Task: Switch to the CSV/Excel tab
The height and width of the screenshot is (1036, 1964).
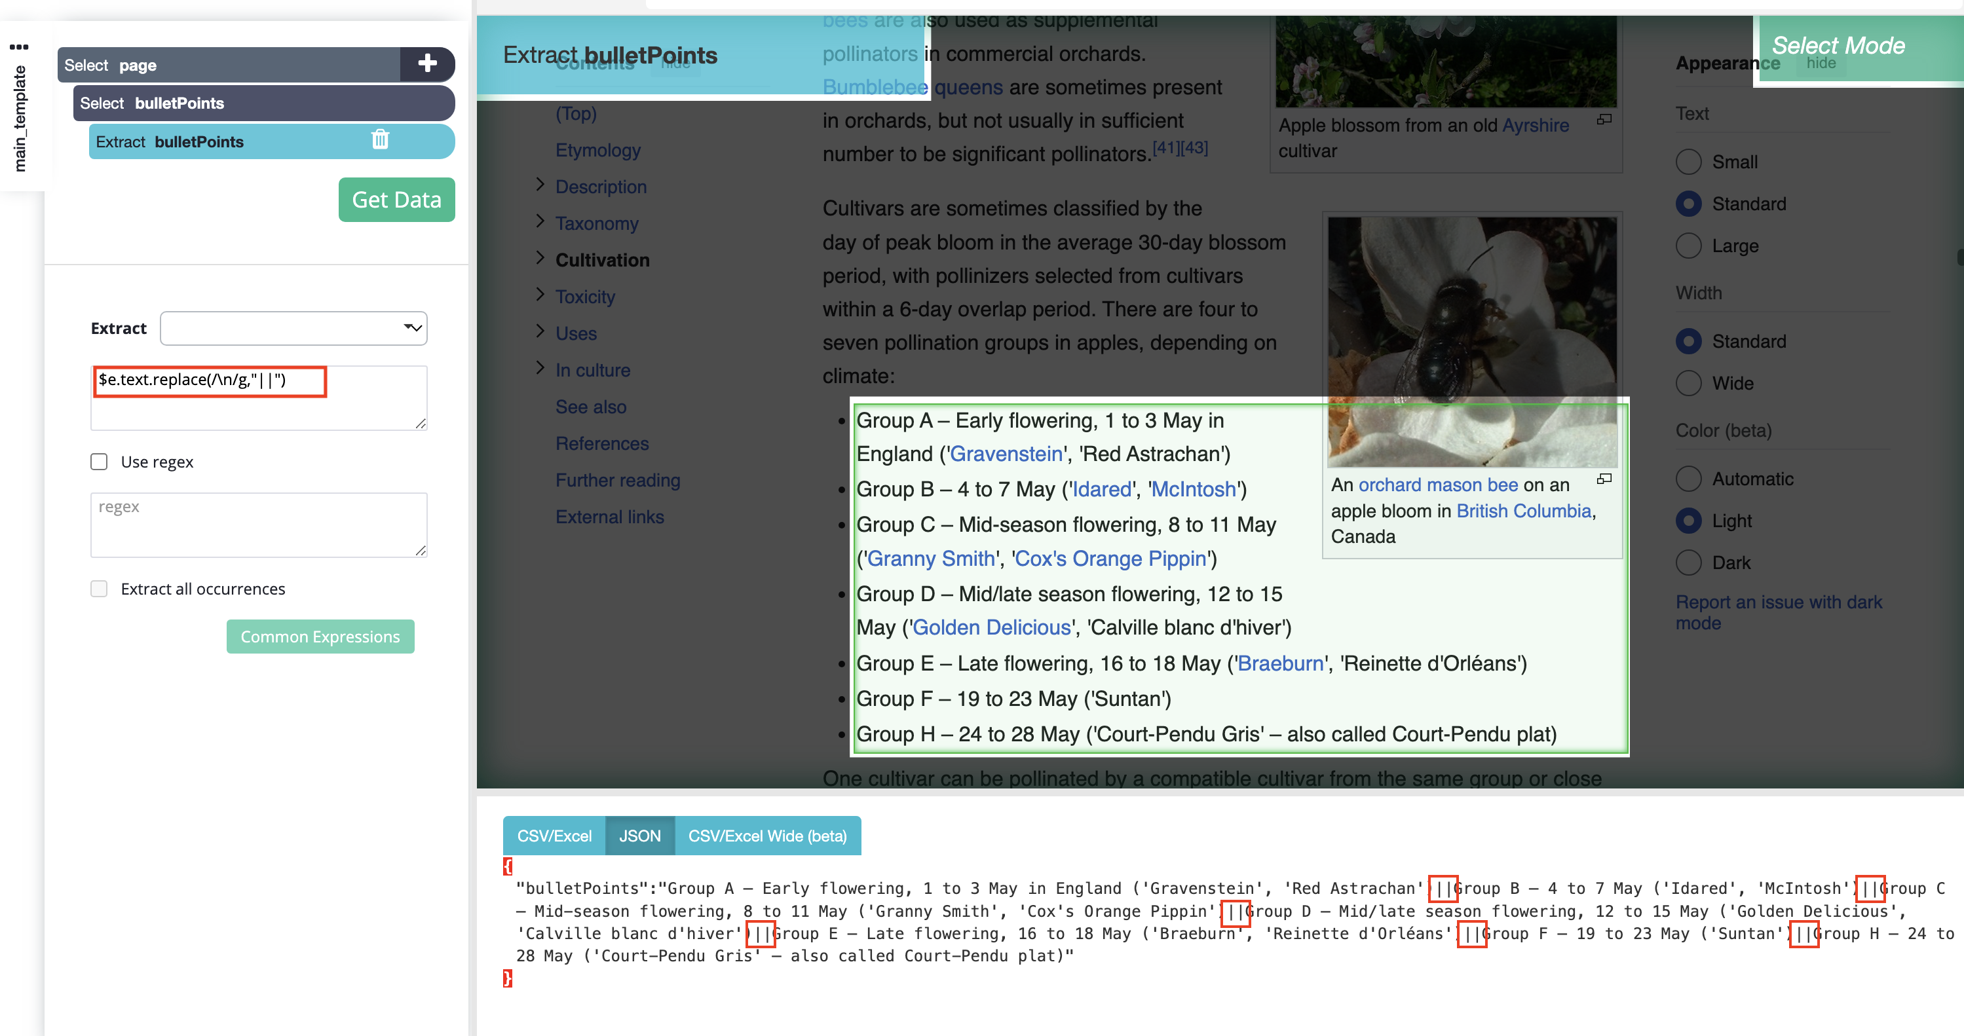Action: (554, 836)
